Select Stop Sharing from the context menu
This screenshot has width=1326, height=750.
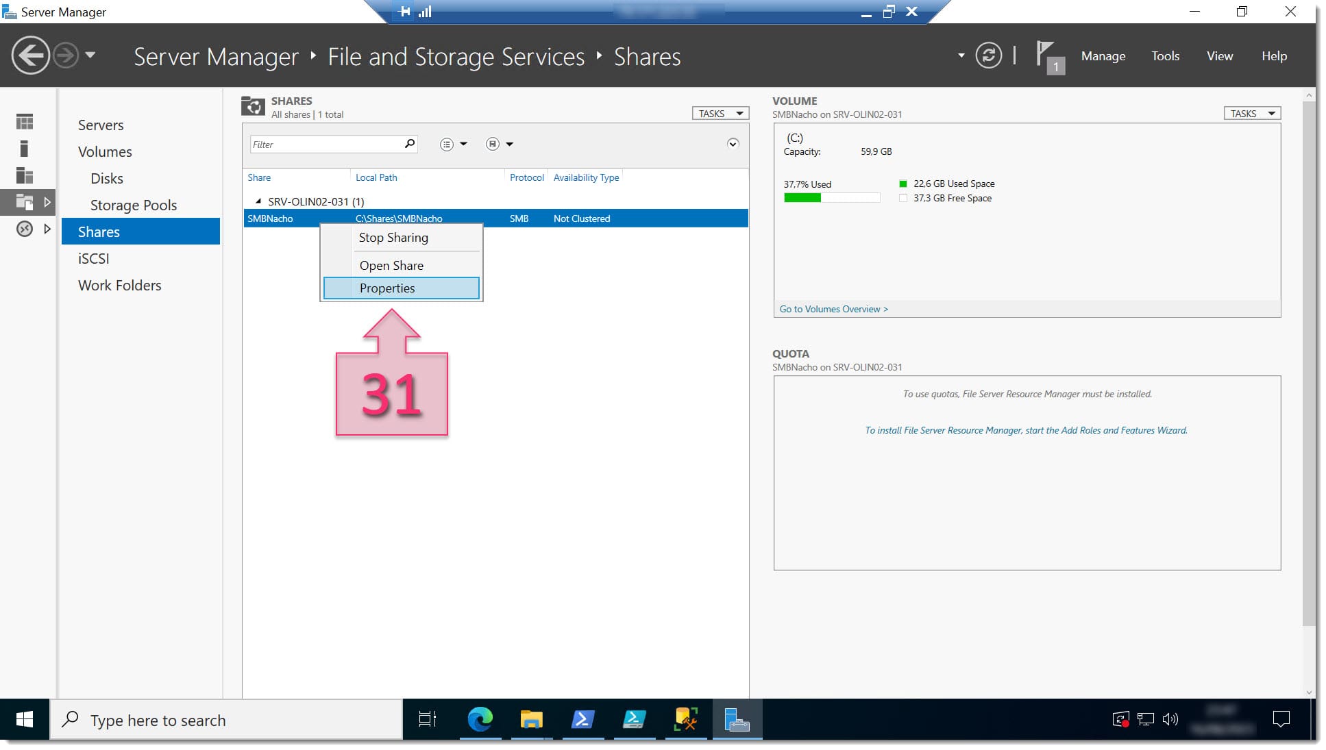[x=394, y=238]
